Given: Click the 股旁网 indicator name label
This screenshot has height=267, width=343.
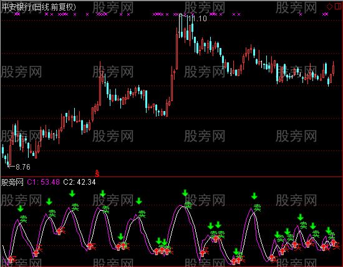Looking at the screenshot, I should pos(12,182).
